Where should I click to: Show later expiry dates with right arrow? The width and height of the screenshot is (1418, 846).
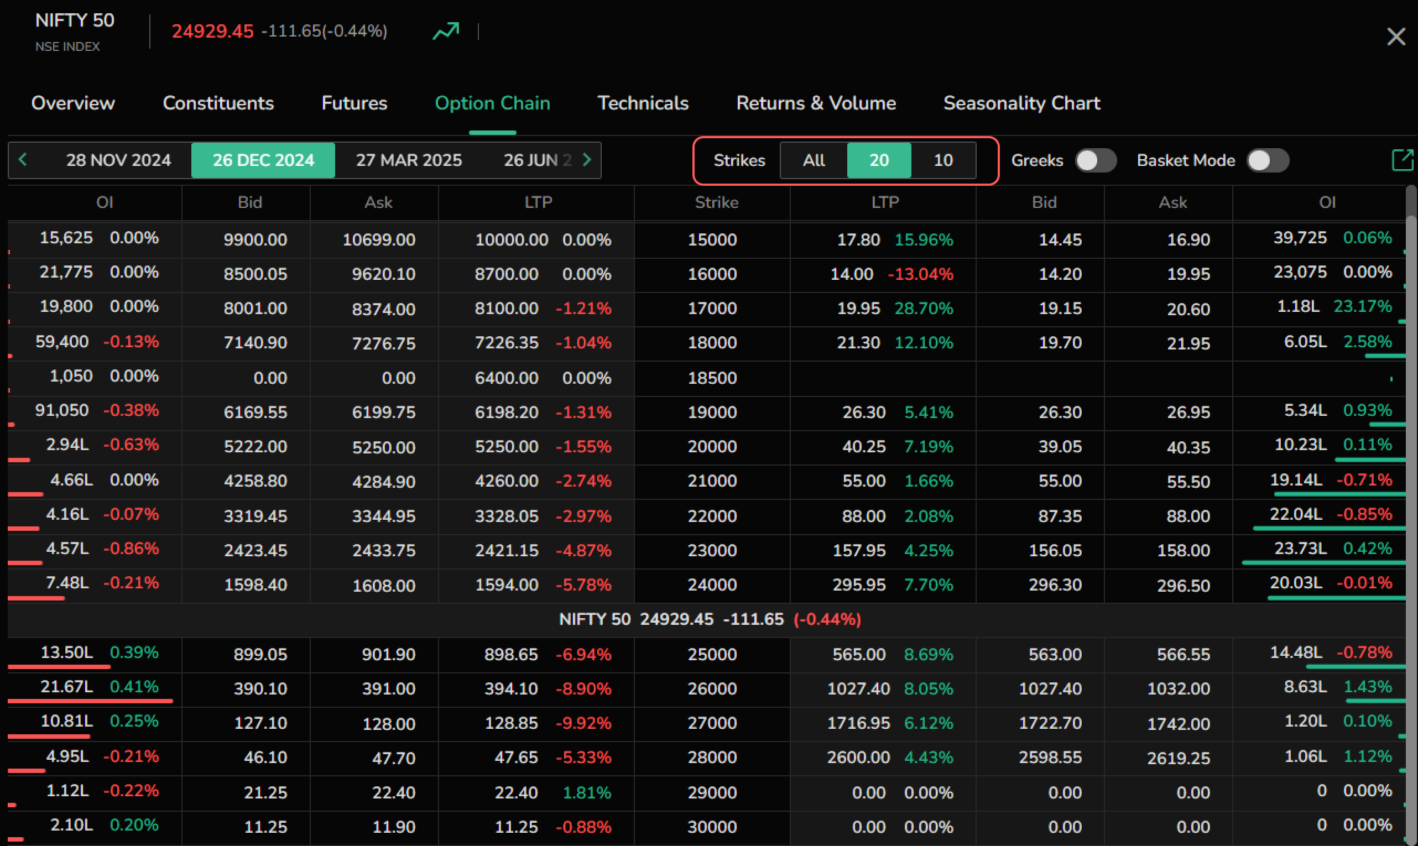coord(587,160)
